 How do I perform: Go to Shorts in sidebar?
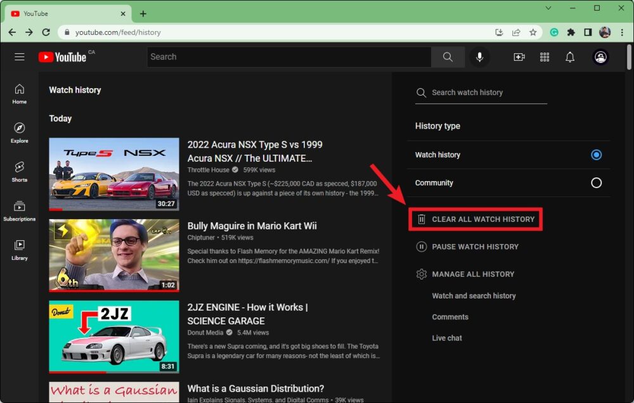pyautogui.click(x=20, y=171)
